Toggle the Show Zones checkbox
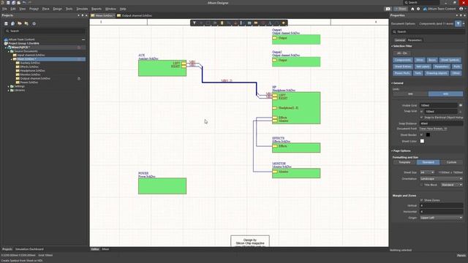This screenshot has height=263, width=468. tap(421, 200)
